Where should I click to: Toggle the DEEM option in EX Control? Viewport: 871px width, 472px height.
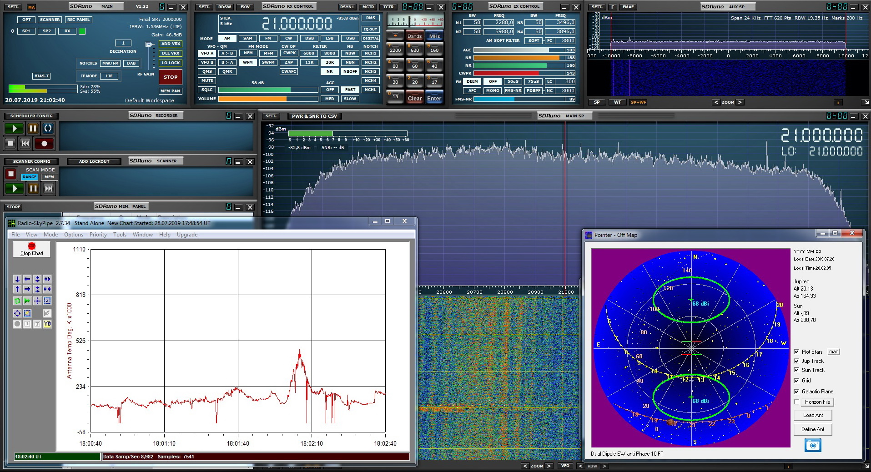pyautogui.click(x=472, y=81)
